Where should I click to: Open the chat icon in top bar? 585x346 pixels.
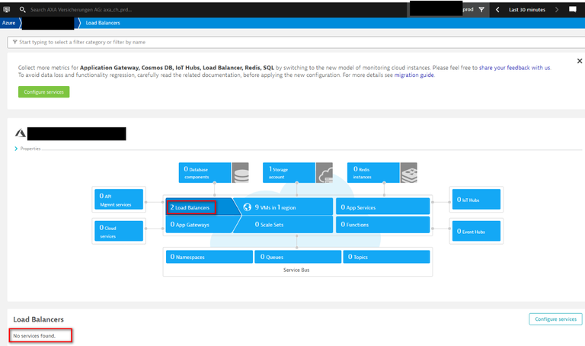(x=573, y=9)
